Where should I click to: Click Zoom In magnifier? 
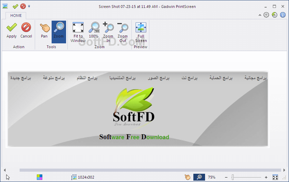pyautogui.click(x=108, y=32)
